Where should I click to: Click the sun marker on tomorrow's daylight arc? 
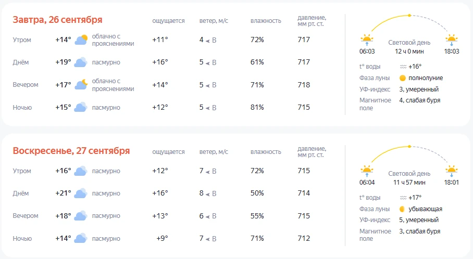(409, 16)
